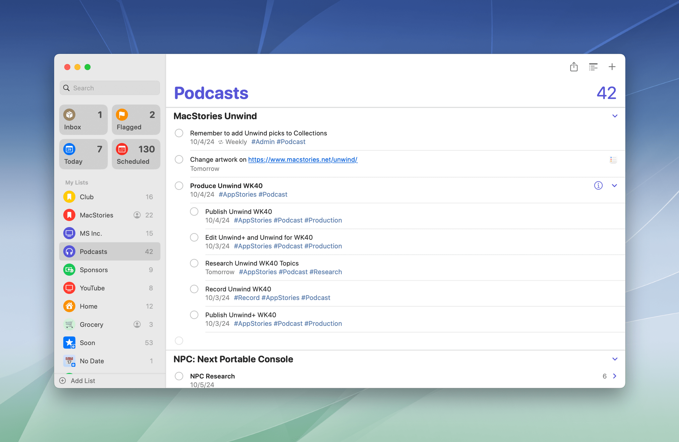The image size is (679, 442).
Task: Open the view options list icon
Action: [x=593, y=67]
